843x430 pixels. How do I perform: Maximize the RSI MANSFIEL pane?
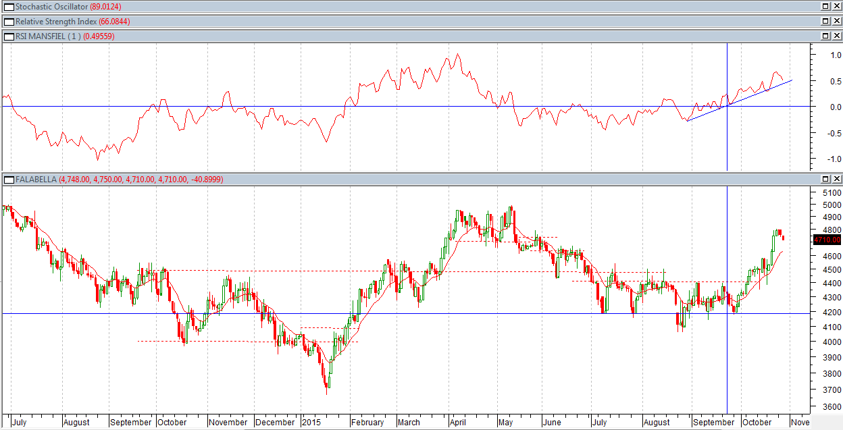click(825, 36)
